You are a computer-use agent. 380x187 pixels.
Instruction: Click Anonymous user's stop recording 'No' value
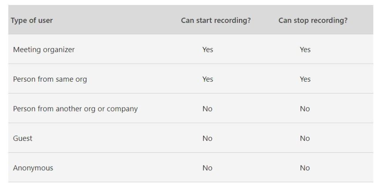pyautogui.click(x=305, y=168)
